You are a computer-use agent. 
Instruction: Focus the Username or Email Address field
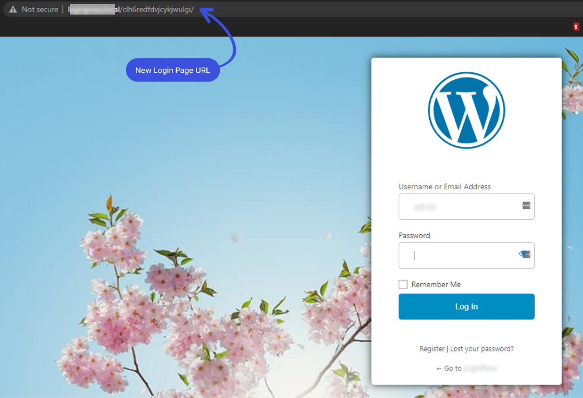tap(466, 207)
